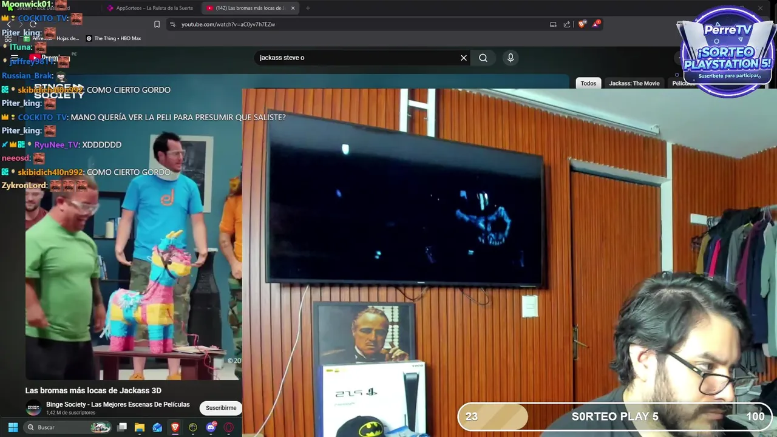777x437 pixels.
Task: Click the browser address bar URL
Action: (228, 24)
